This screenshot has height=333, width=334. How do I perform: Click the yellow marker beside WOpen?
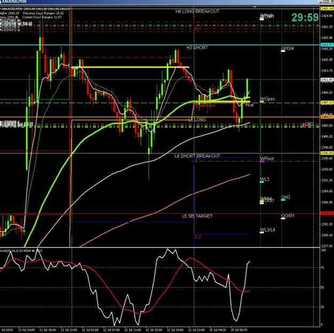coord(262,102)
